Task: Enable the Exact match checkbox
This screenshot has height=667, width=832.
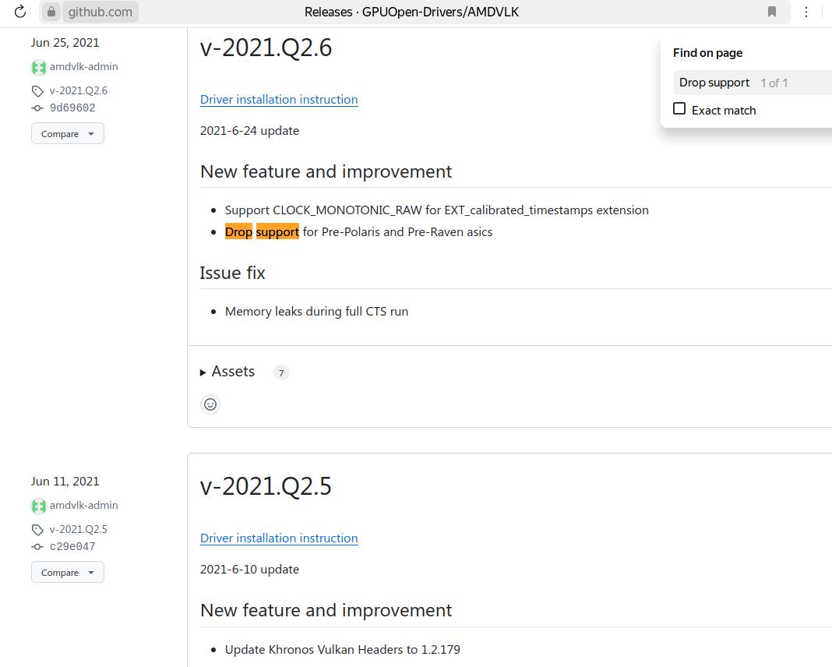Action: [x=679, y=109]
